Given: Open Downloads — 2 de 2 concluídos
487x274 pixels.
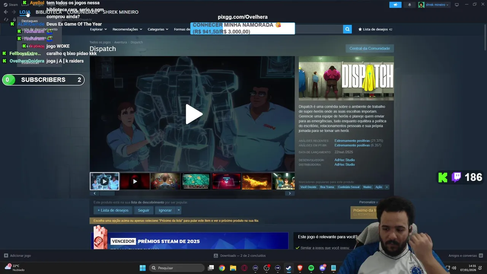Looking at the screenshot, I should (x=240, y=256).
